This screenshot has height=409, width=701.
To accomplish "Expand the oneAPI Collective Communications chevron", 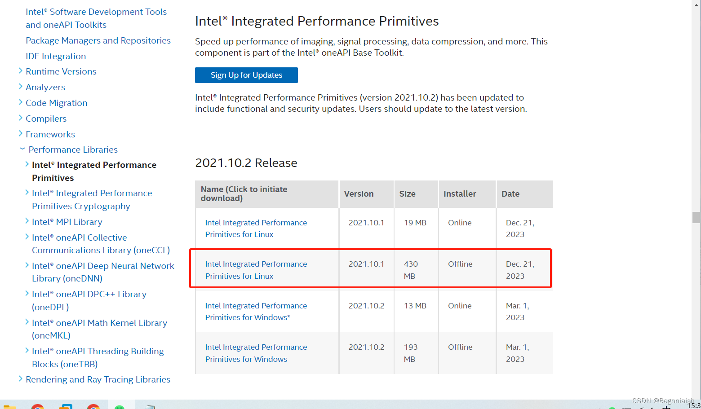I will 27,237.
